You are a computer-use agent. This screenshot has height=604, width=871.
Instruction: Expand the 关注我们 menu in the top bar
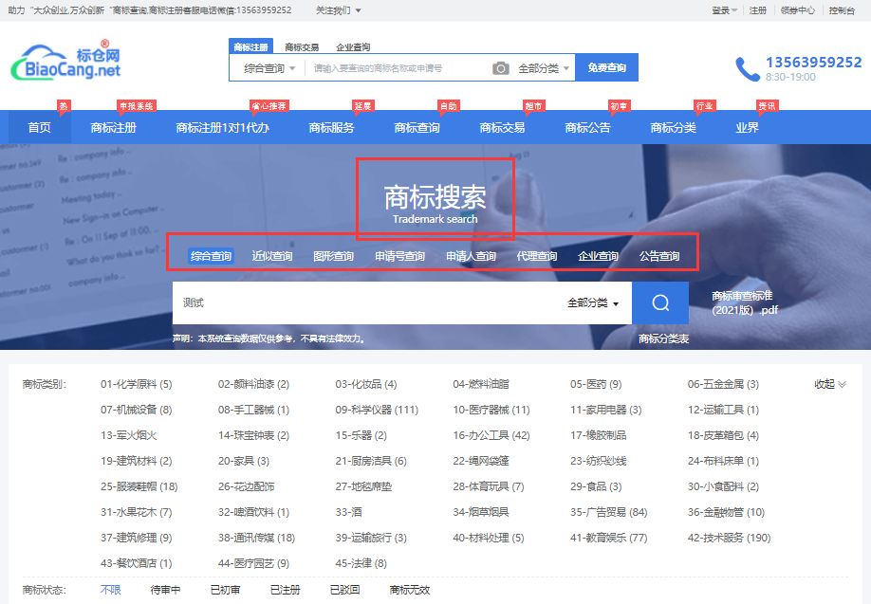(x=338, y=10)
